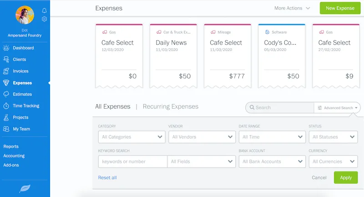The image size is (364, 197).
Task: Click the Clients icon in sidebar
Action: [x=6, y=60]
